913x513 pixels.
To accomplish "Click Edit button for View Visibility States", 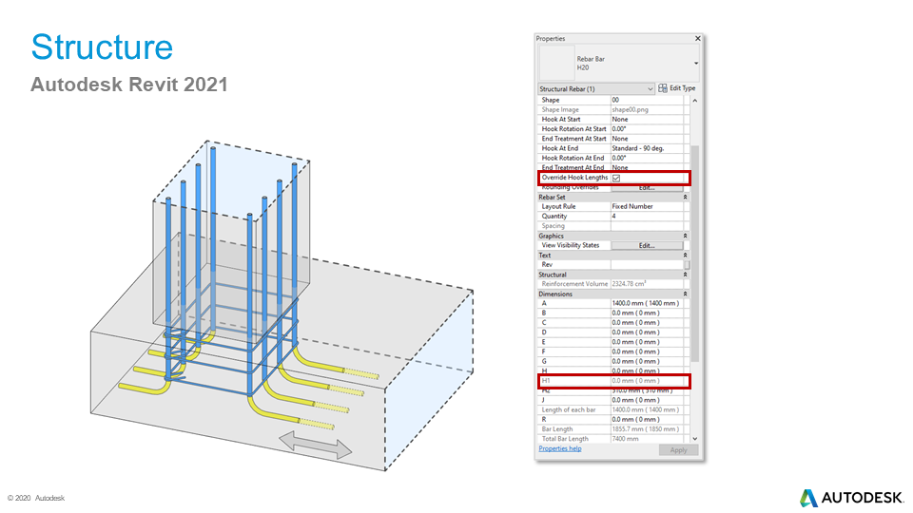I will 647,245.
